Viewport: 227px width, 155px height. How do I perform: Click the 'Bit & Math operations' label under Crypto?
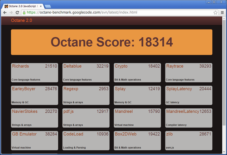[x=128, y=80]
